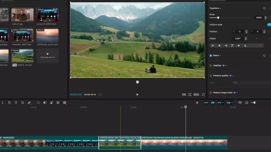Uncheck the Blend option

point(210,55)
